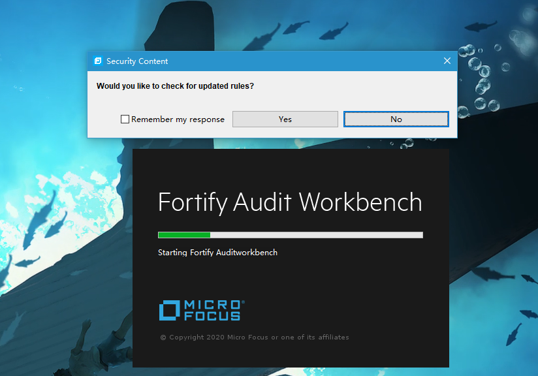Click No to skip the rules update
The height and width of the screenshot is (376, 538).
point(396,119)
